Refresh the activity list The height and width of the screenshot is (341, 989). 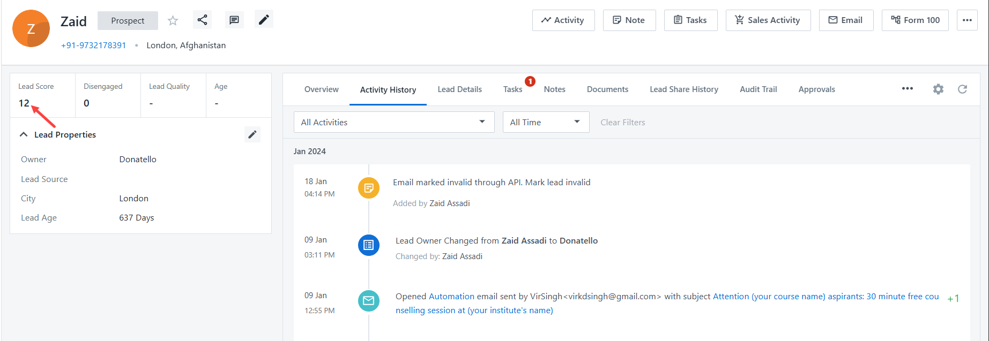tap(962, 89)
